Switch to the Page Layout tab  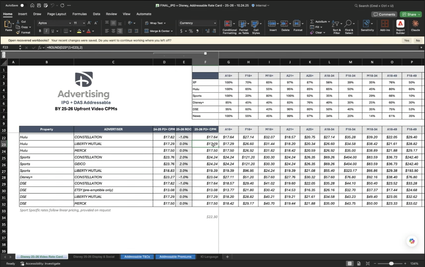point(56,14)
